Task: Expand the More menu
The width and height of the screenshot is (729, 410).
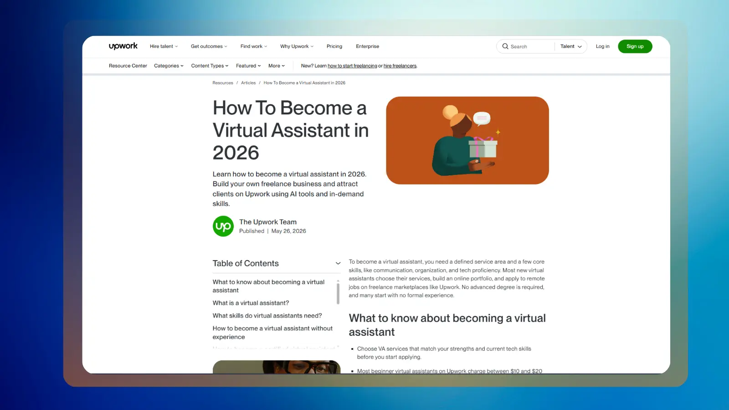Action: pos(277,66)
